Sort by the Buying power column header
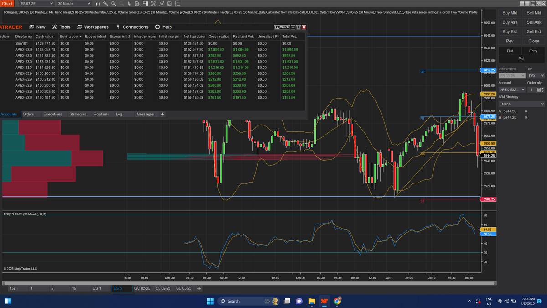 [71, 36]
